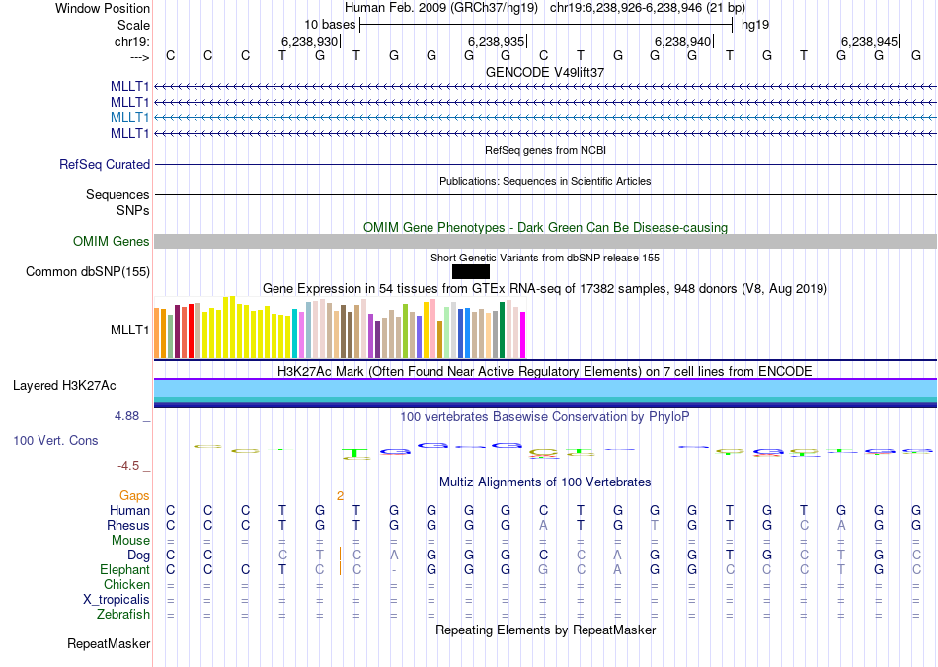
Task: Click the RepeatMasker track label
Action: (109, 644)
